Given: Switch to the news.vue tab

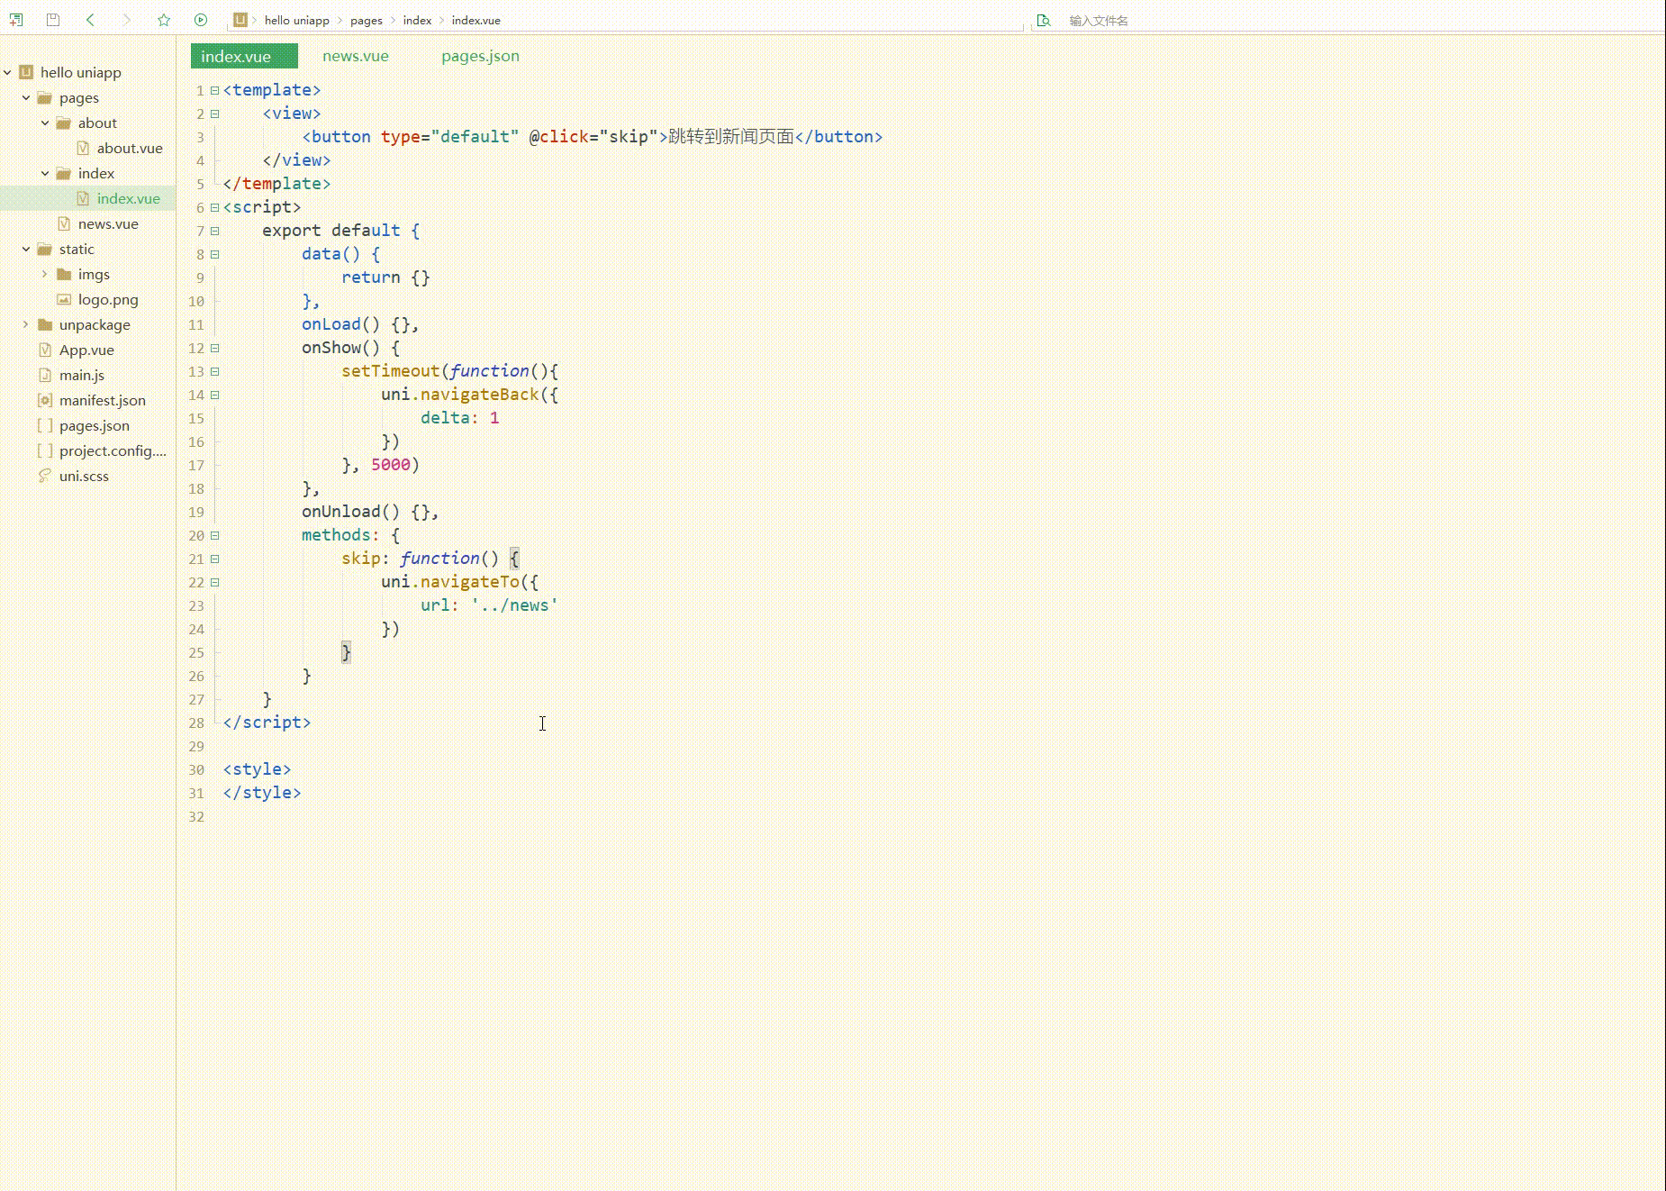Looking at the screenshot, I should coord(356,56).
